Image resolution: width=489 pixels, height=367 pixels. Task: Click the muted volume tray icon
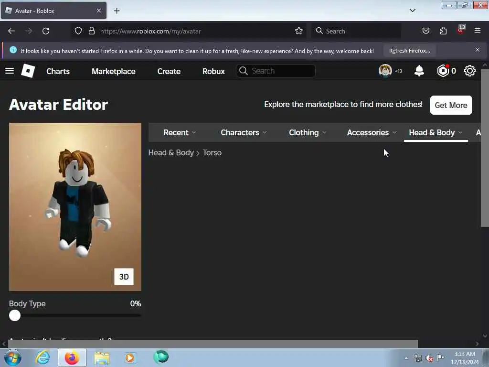(429, 358)
